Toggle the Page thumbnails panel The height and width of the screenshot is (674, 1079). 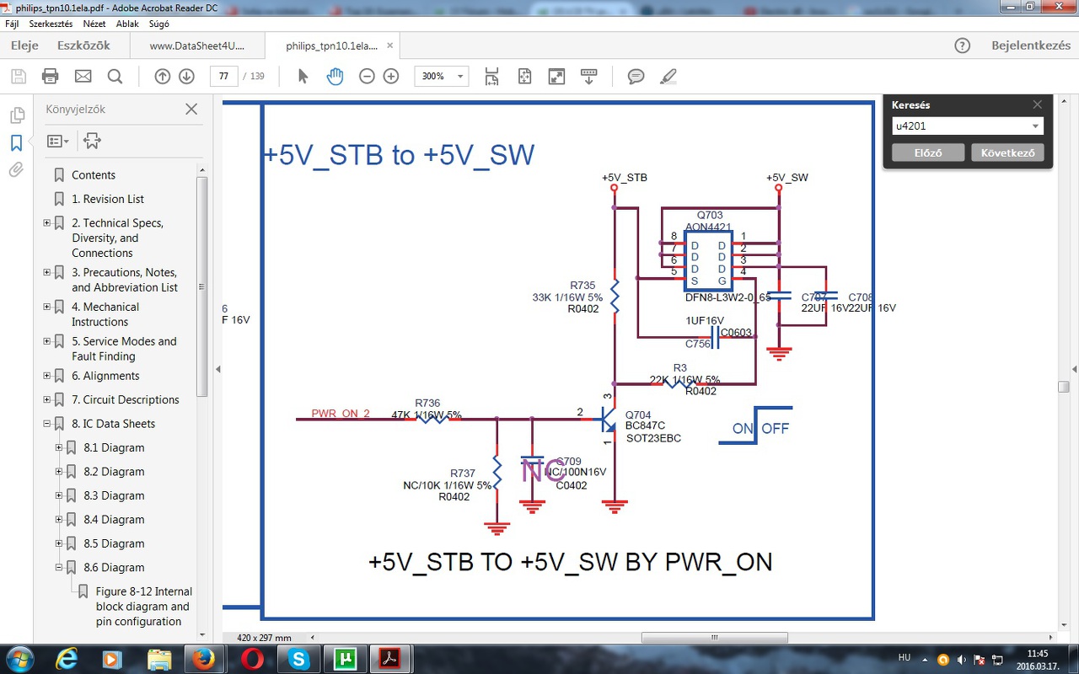[16, 115]
